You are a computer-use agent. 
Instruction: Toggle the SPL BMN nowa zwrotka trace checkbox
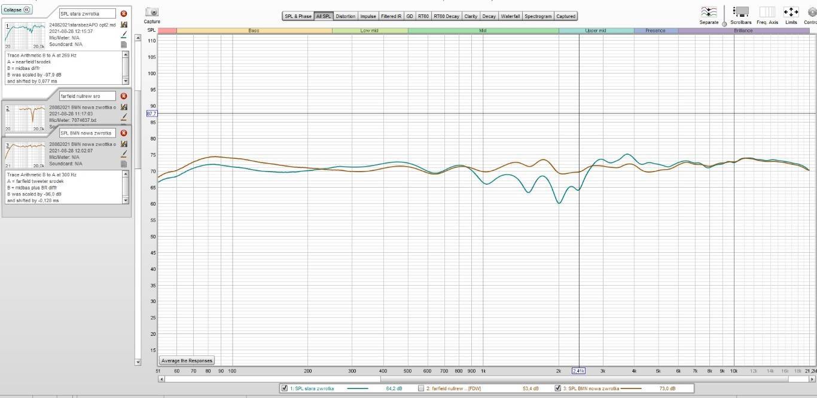[x=558, y=388]
